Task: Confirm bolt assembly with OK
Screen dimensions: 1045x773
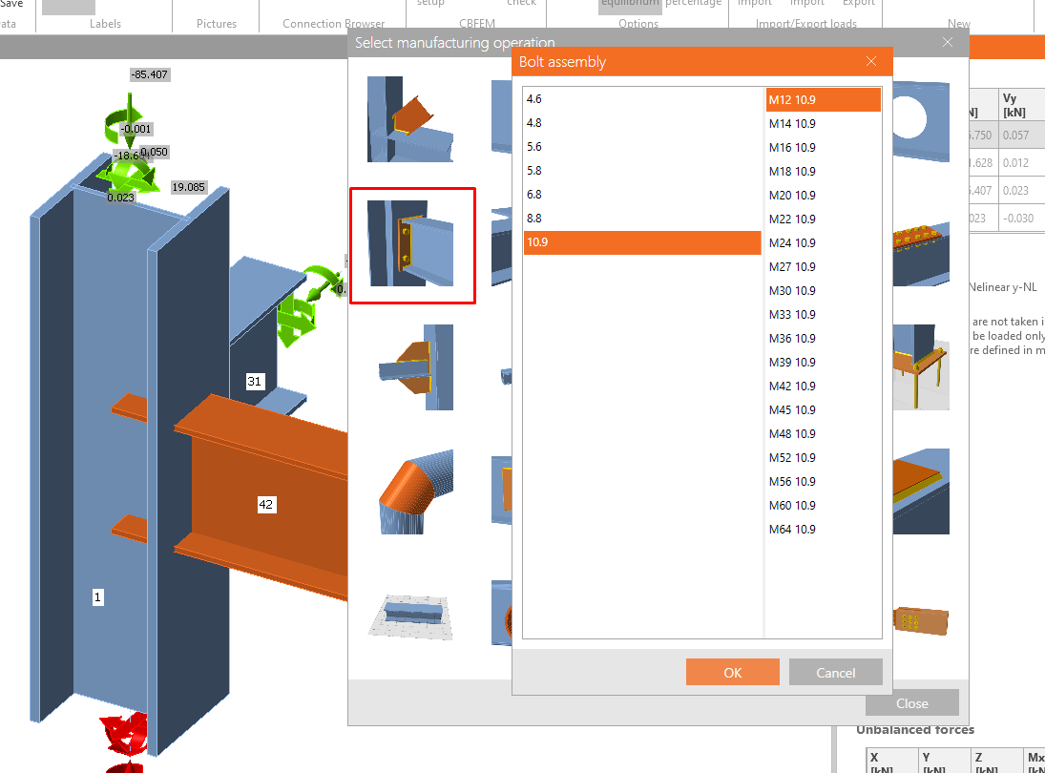Action: coord(732,671)
